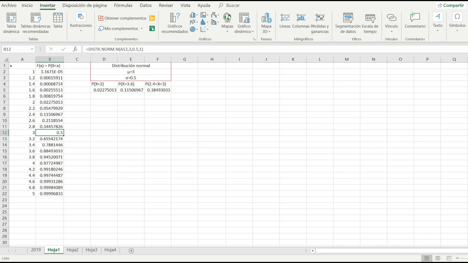Switch to the Disposición de página tab
Image resolution: width=468 pixels, height=263 pixels.
coord(84,5)
